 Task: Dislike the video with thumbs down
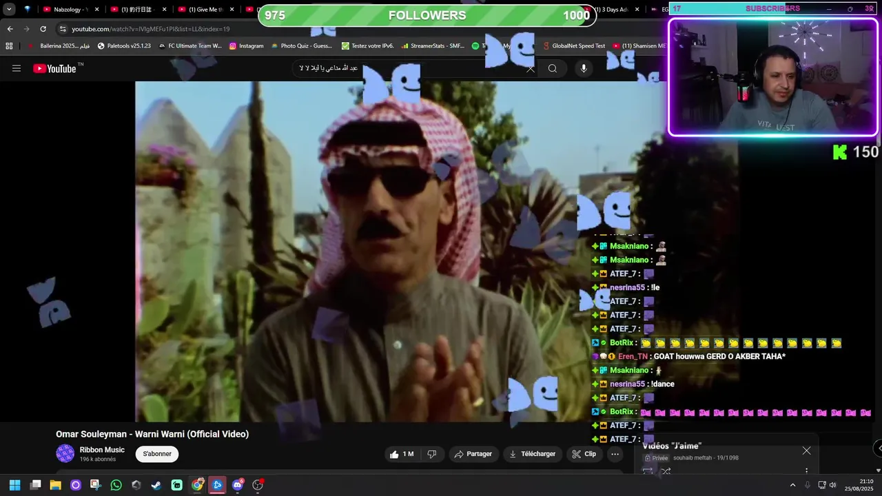[432, 454]
